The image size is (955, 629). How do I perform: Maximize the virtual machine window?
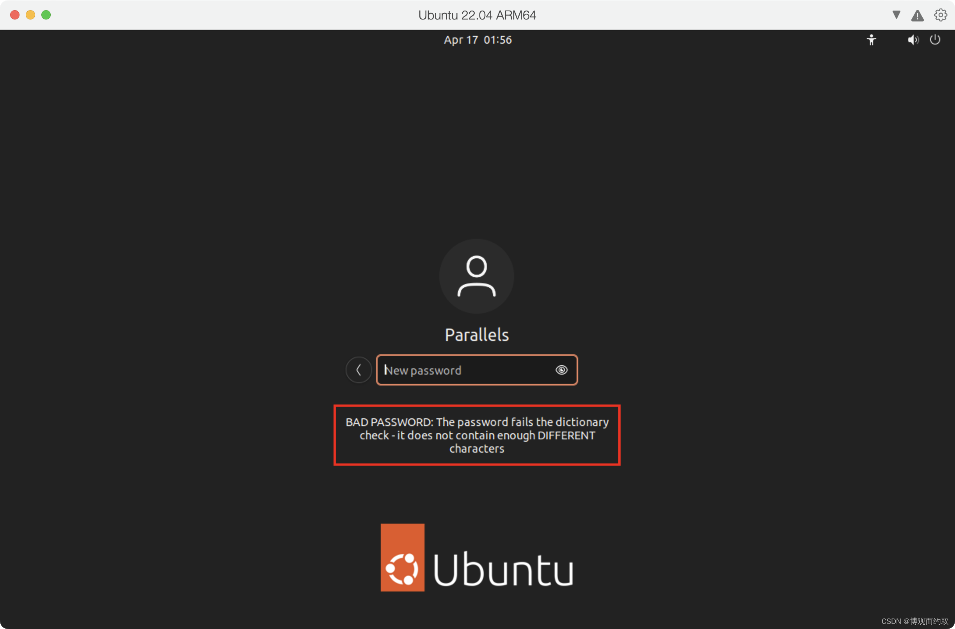46,15
